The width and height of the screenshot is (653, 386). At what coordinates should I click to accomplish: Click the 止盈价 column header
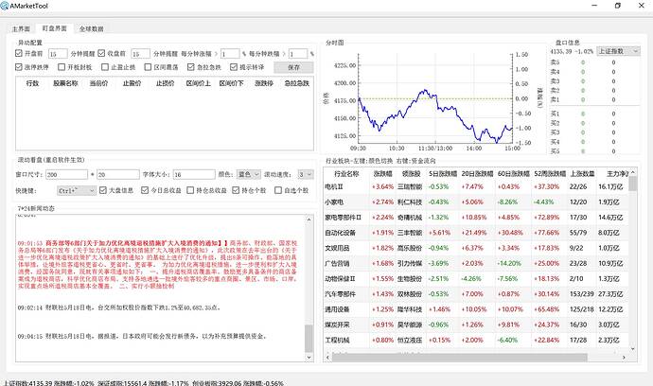[132, 83]
